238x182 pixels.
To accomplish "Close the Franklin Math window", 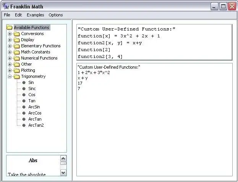I will tap(232, 6).
